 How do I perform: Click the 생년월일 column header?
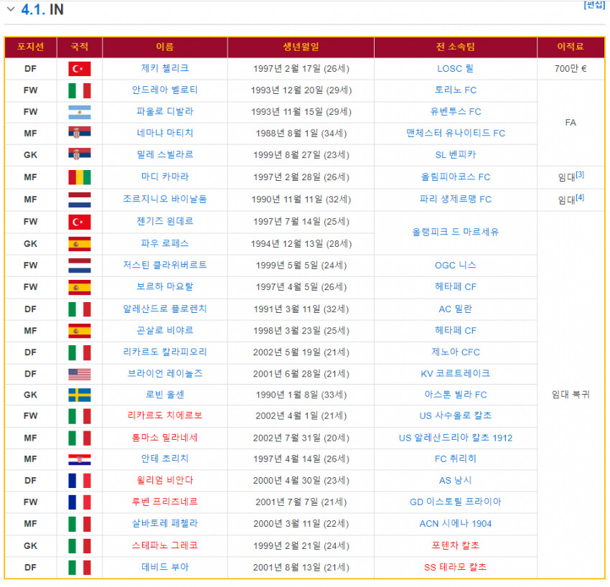pos(301,47)
